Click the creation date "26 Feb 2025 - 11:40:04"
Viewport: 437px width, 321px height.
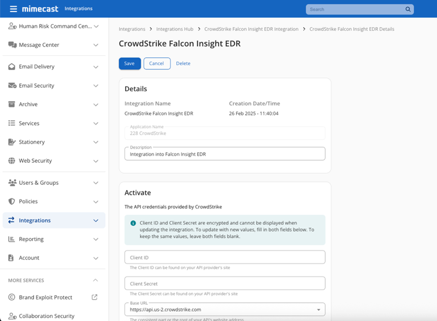pos(253,114)
